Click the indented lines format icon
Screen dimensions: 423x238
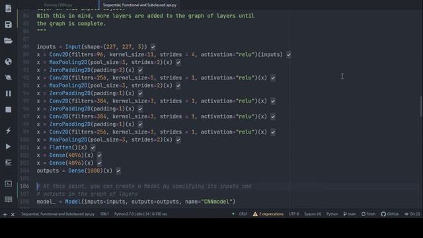coord(8,163)
